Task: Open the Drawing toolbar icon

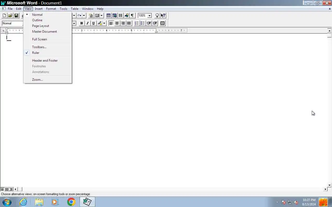Action: (127, 16)
